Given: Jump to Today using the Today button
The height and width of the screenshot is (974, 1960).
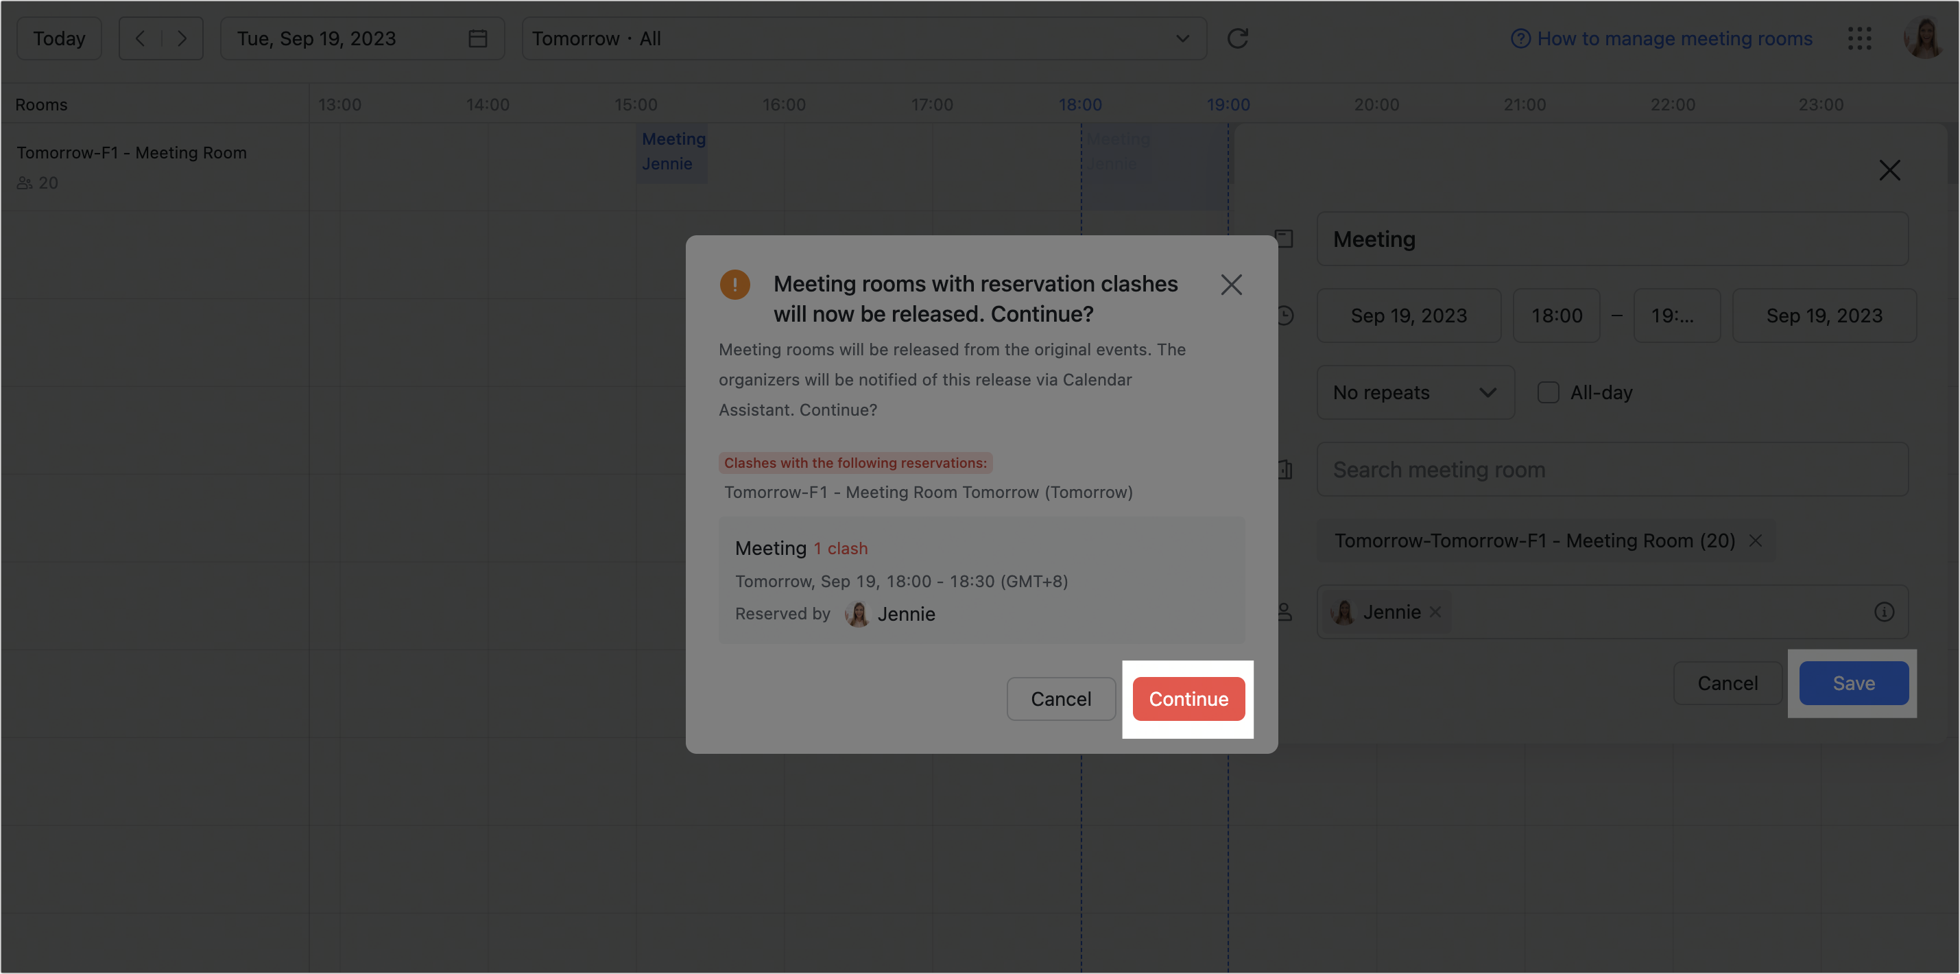Looking at the screenshot, I should click(x=58, y=38).
